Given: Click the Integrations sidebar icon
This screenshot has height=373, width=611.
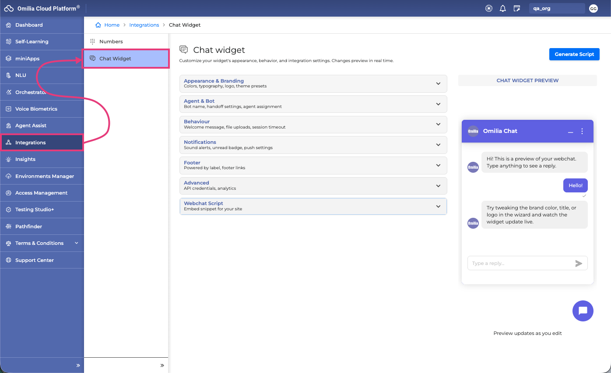Looking at the screenshot, I should coord(8,143).
